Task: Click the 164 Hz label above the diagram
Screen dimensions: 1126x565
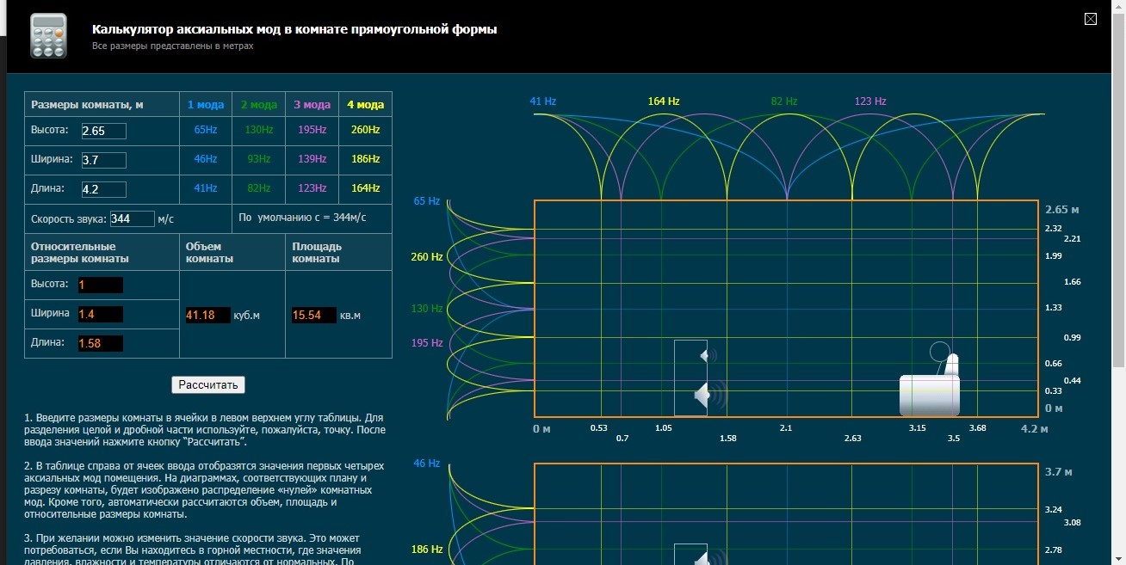Action: (664, 101)
